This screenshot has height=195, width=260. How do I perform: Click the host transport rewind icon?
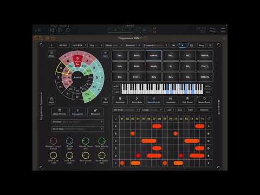tap(51, 30)
